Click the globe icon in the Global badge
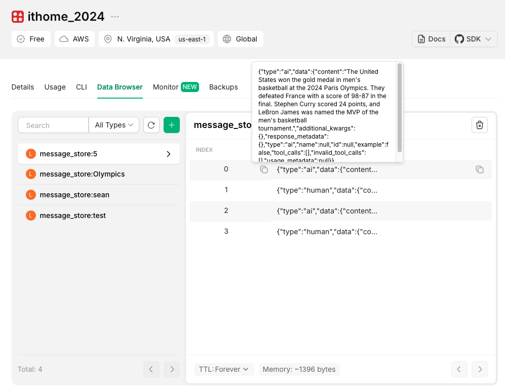The image size is (505, 392). [x=227, y=39]
